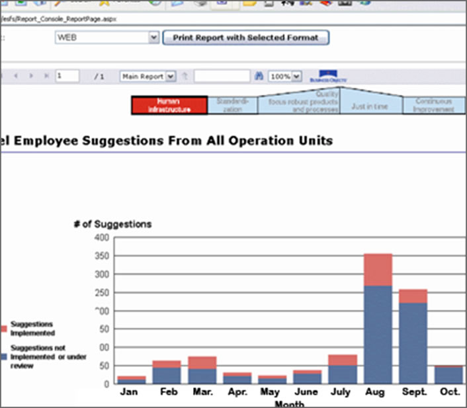Open the WEB format dropdown
The image size is (467, 408).
(153, 38)
